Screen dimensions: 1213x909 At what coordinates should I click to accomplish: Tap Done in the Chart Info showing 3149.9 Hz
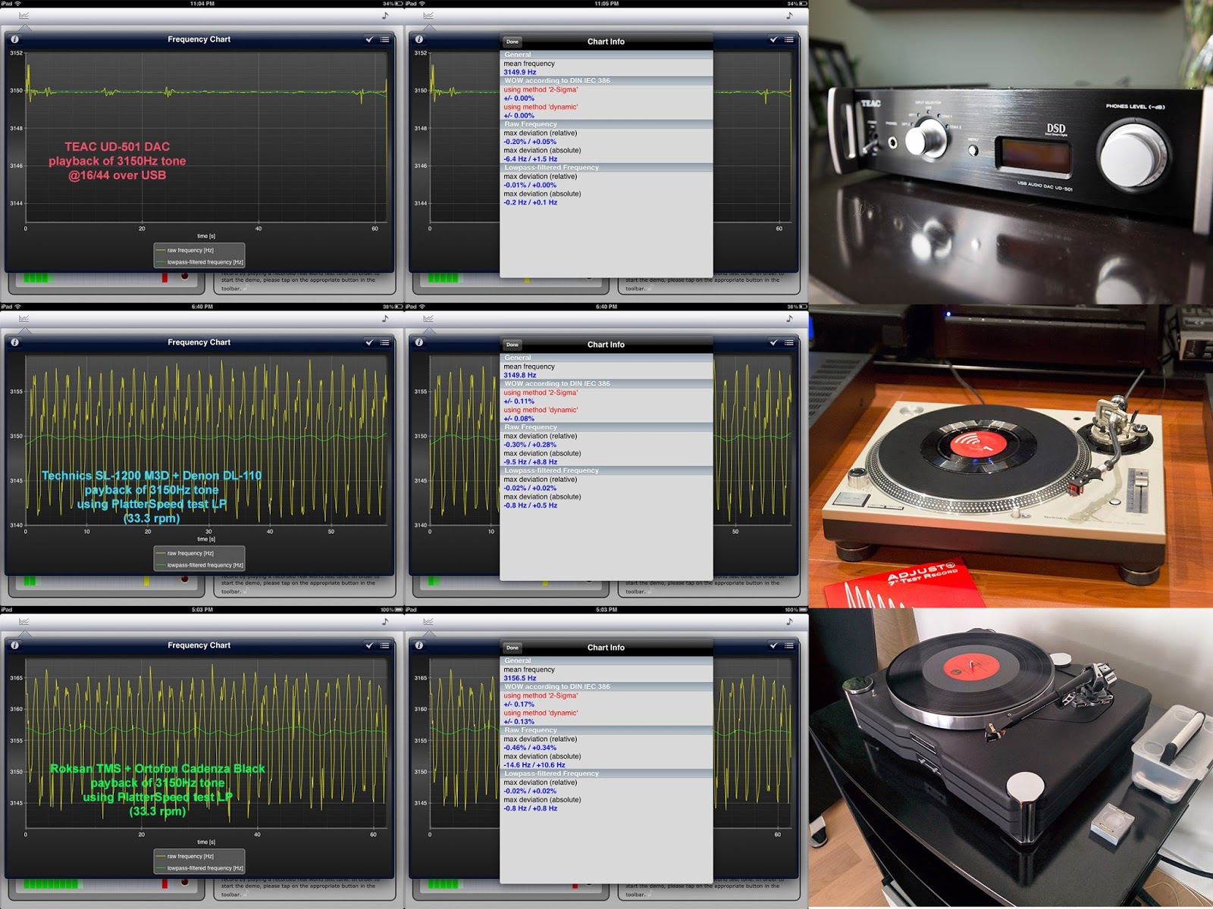[512, 42]
